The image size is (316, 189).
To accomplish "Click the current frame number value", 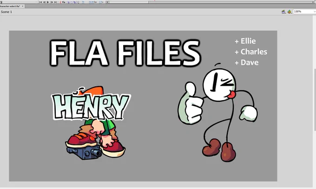I will click(x=83, y=2).
